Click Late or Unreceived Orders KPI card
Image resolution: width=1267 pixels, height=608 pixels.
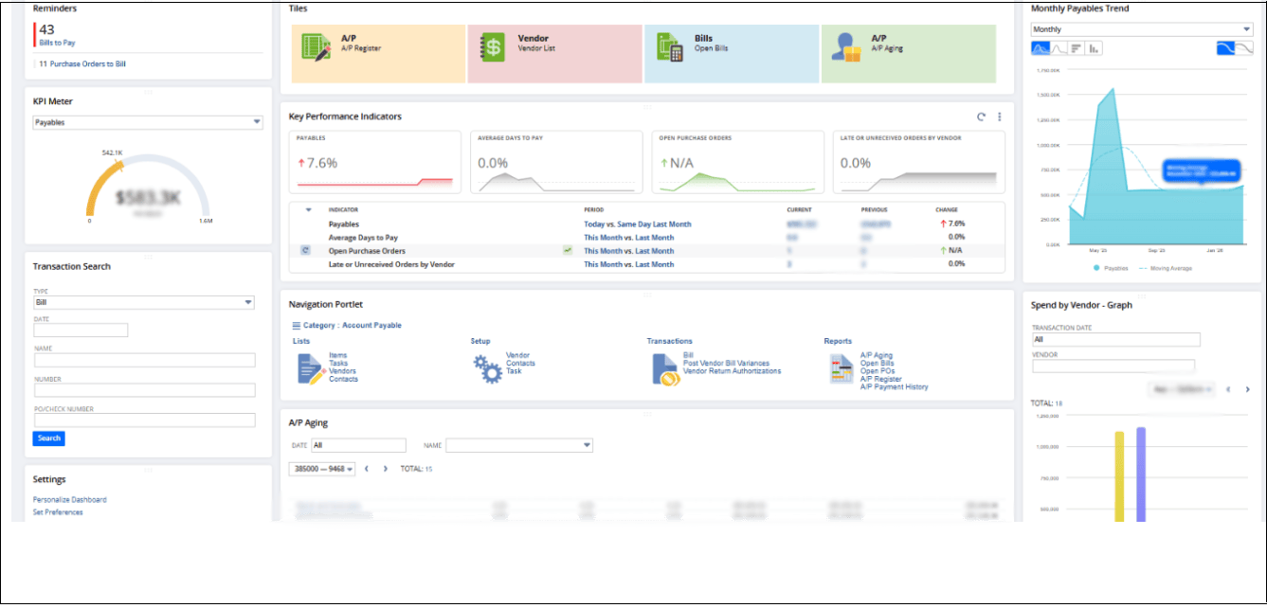coord(918,162)
